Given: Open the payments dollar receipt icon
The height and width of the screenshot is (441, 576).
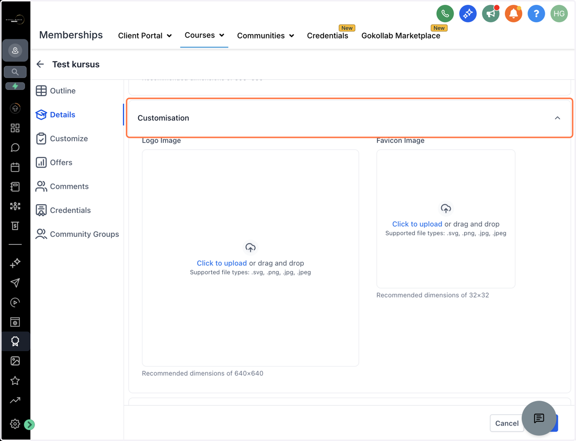Looking at the screenshot, I should pos(15,226).
